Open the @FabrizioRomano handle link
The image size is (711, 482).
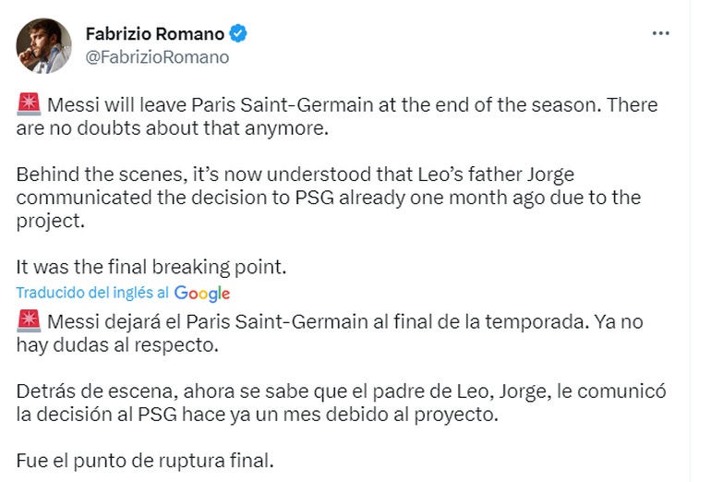[x=157, y=56]
